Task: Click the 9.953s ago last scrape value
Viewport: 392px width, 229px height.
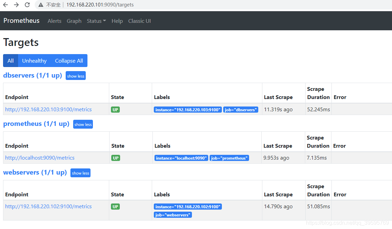Action: click(x=276, y=158)
